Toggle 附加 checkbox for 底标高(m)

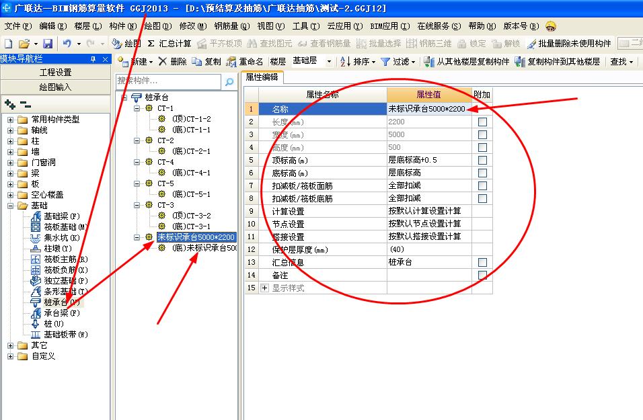pos(483,173)
